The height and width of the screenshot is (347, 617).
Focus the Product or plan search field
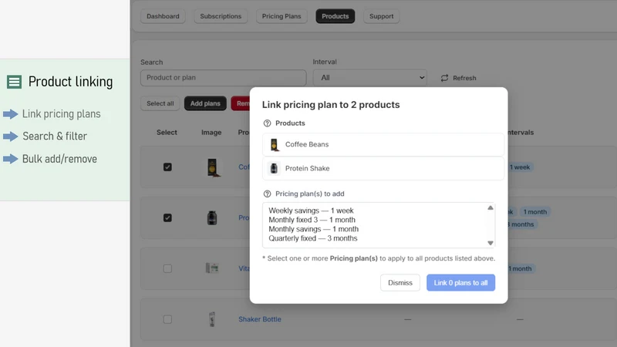point(223,78)
